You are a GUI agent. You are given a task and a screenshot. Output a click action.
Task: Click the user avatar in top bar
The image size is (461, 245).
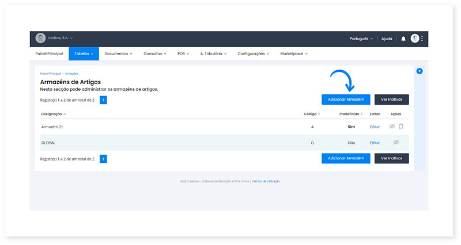(x=415, y=39)
